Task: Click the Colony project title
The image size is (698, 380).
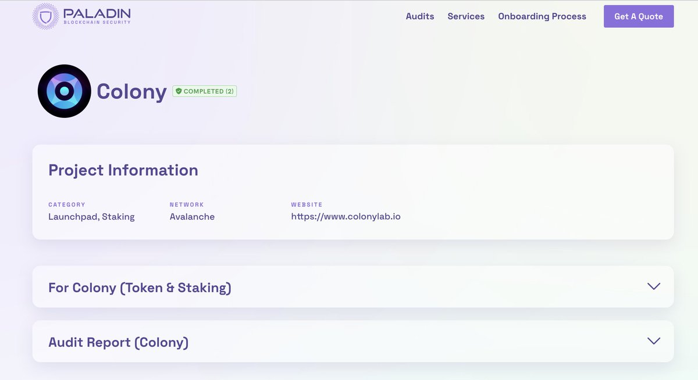Action: point(132,91)
